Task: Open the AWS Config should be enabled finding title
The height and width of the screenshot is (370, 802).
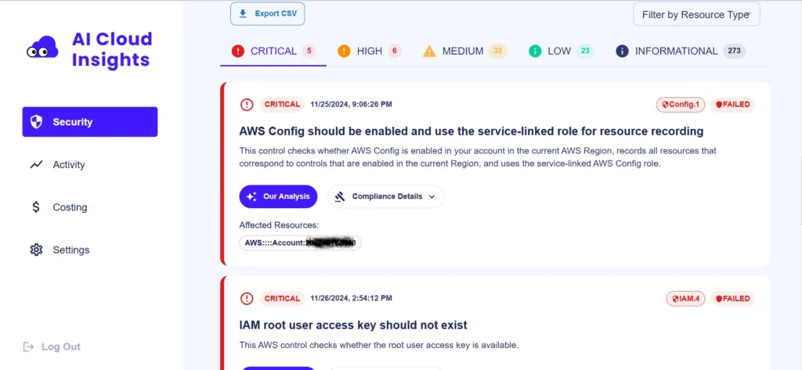Action: 471,131
